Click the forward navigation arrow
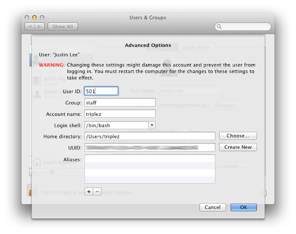The height and width of the screenshot is (234, 296). (x=39, y=27)
